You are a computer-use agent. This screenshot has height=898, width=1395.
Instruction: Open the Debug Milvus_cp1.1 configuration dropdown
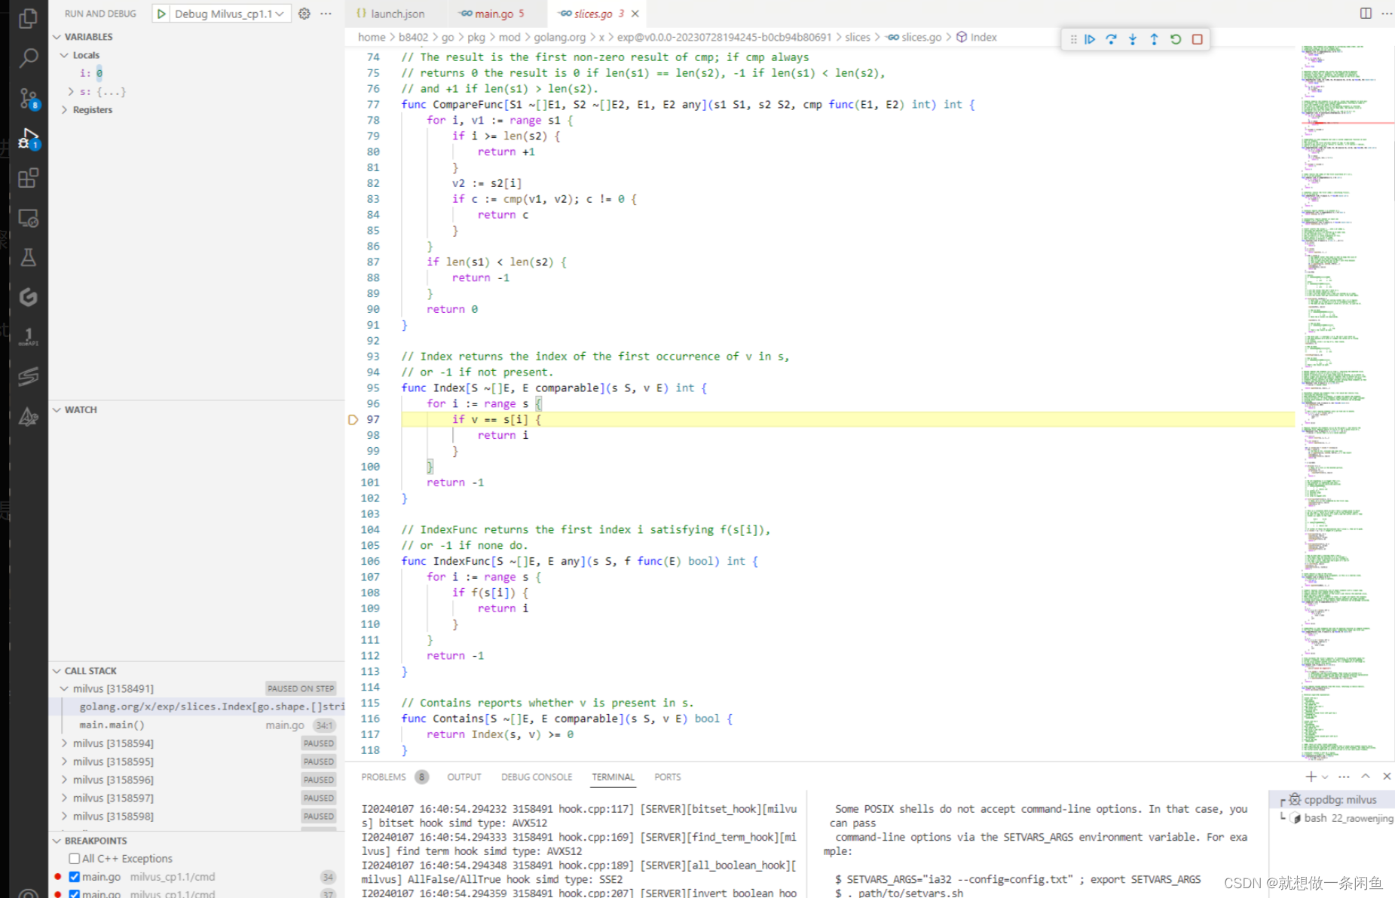[x=229, y=14]
